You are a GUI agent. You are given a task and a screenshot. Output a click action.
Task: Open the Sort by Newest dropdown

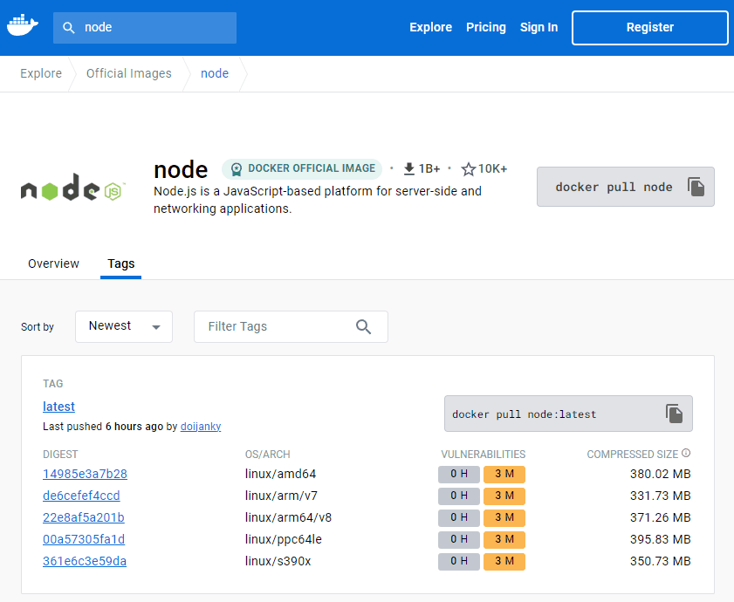124,326
